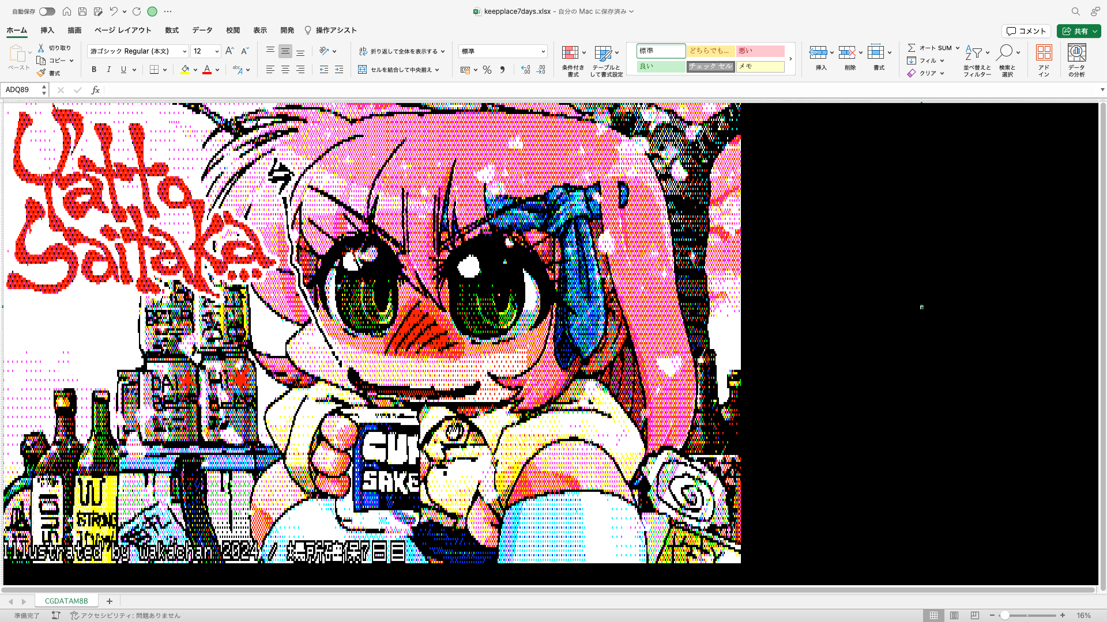Open the 表示 tab

(260, 31)
